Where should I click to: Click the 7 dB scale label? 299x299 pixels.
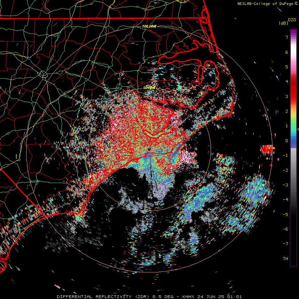click(x=287, y=37)
